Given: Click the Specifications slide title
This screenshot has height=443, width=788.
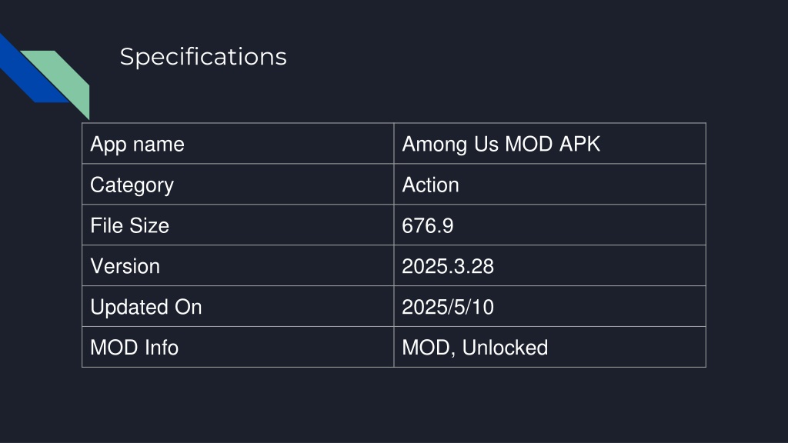Looking at the screenshot, I should (x=203, y=57).
